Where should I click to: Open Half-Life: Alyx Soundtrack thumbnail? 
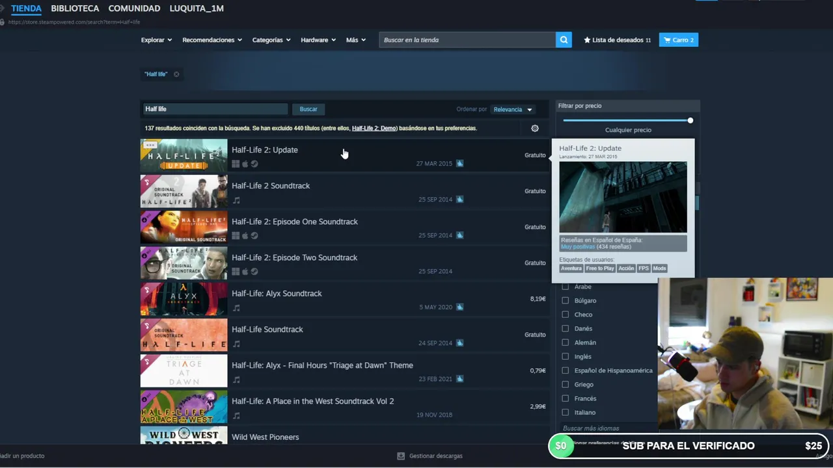coord(184,299)
